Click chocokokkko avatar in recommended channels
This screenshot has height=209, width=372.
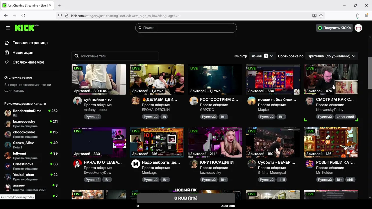point(8,134)
